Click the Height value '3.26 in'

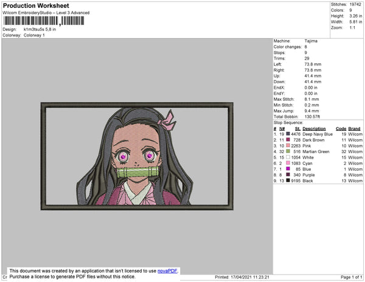tap(356, 16)
